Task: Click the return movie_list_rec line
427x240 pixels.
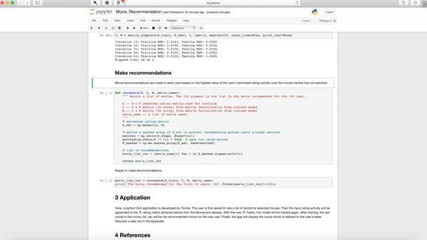Action: [x=141, y=161]
